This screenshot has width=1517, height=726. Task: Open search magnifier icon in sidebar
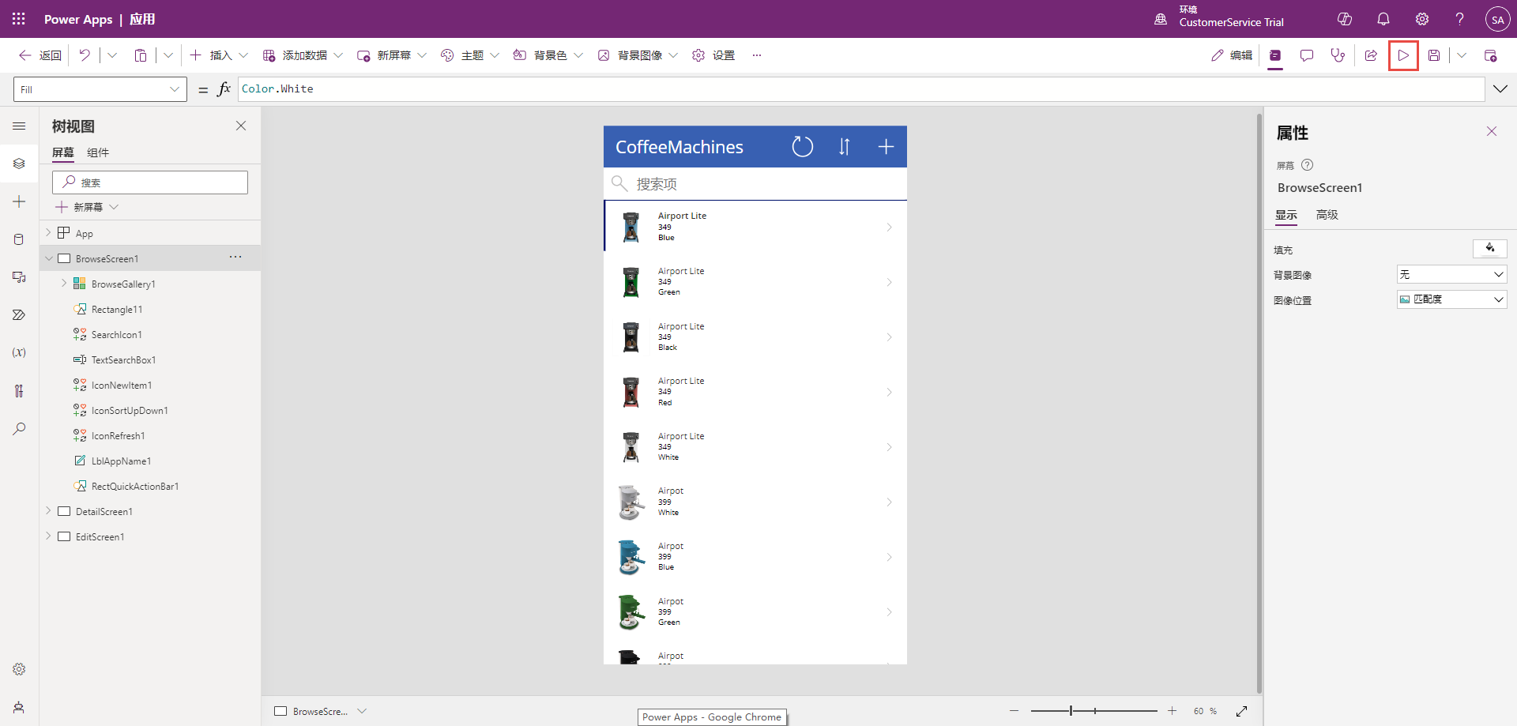[19, 428]
